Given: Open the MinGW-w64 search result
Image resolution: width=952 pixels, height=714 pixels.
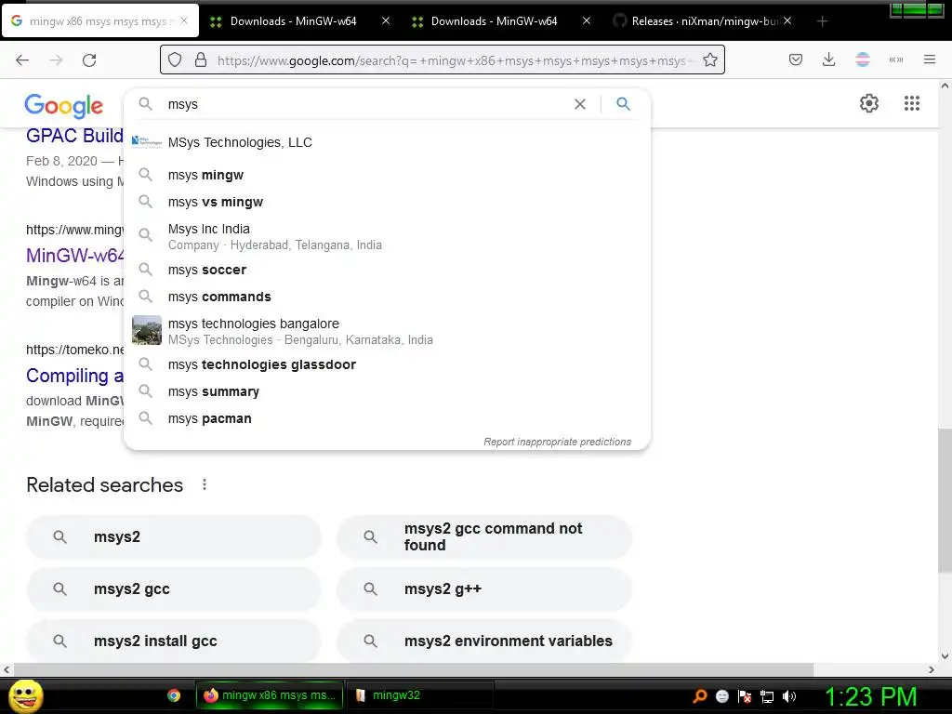Looking at the screenshot, I should [x=74, y=255].
